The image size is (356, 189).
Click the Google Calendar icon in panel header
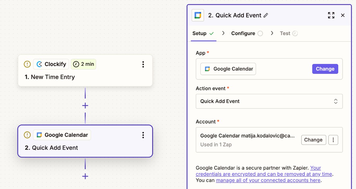tap(198, 15)
